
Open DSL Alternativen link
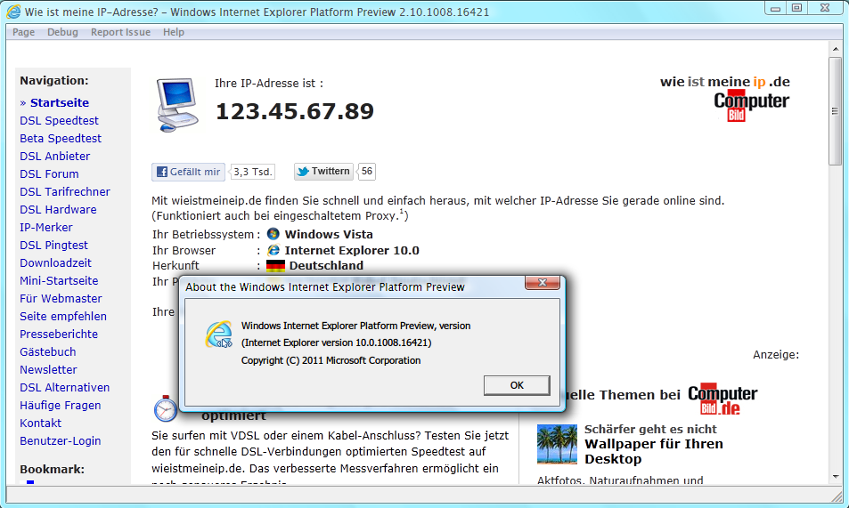pos(64,388)
